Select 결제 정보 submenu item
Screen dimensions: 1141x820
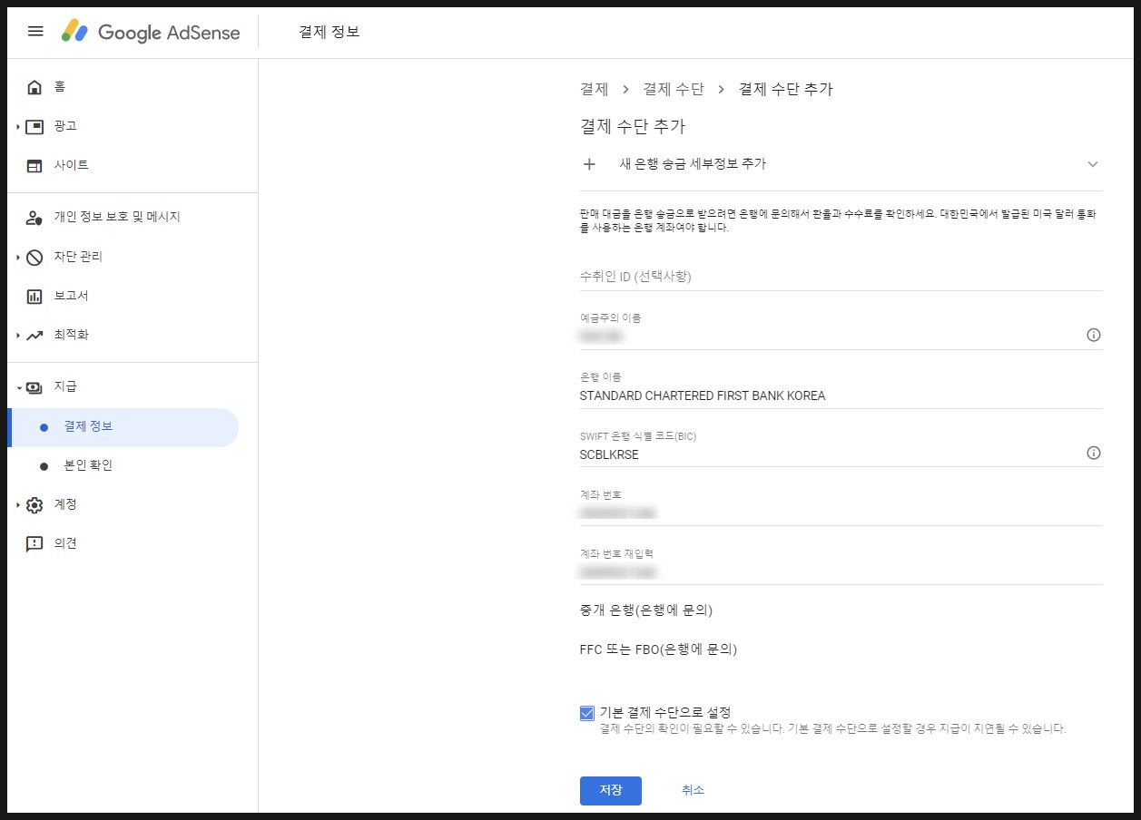coord(123,427)
